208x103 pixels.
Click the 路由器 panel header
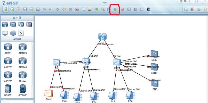tap(17, 18)
